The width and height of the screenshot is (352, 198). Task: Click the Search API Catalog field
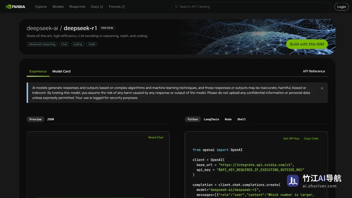pos(251,7)
